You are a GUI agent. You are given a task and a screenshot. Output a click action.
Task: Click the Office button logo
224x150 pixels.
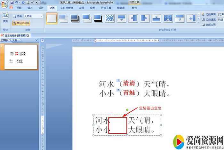4,4
